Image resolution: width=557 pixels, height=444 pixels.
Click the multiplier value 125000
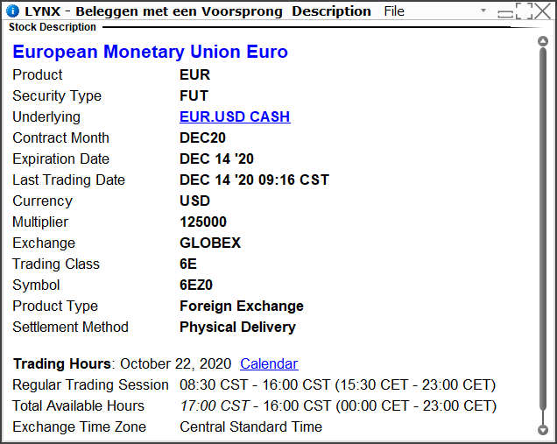[203, 222]
